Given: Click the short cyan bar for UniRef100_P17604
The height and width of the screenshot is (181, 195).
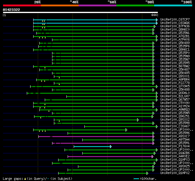Looking at the screenshot, I should 92,147.
